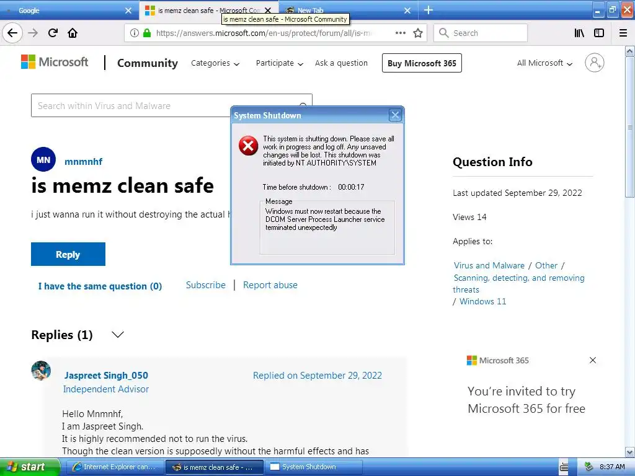
Task: Open the Windows 11 link
Action: tap(482, 301)
